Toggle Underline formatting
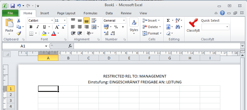 pos(44,27)
